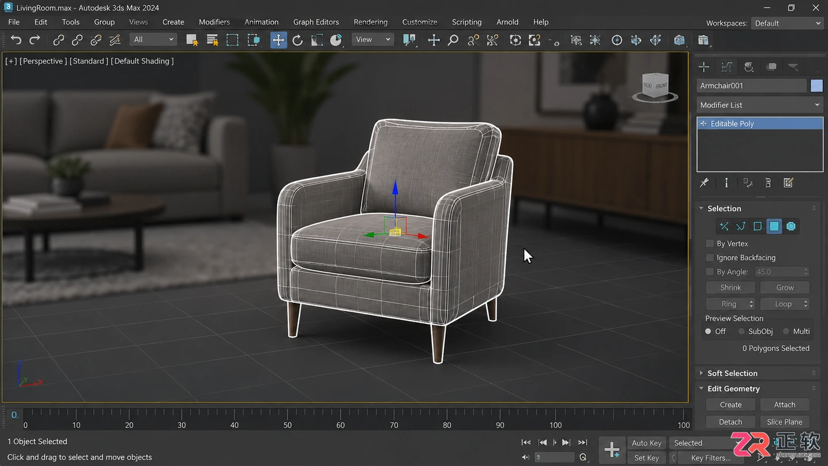Toggle Angle Snap icon
Image resolution: width=828 pixels, height=466 pixels.
473,40
